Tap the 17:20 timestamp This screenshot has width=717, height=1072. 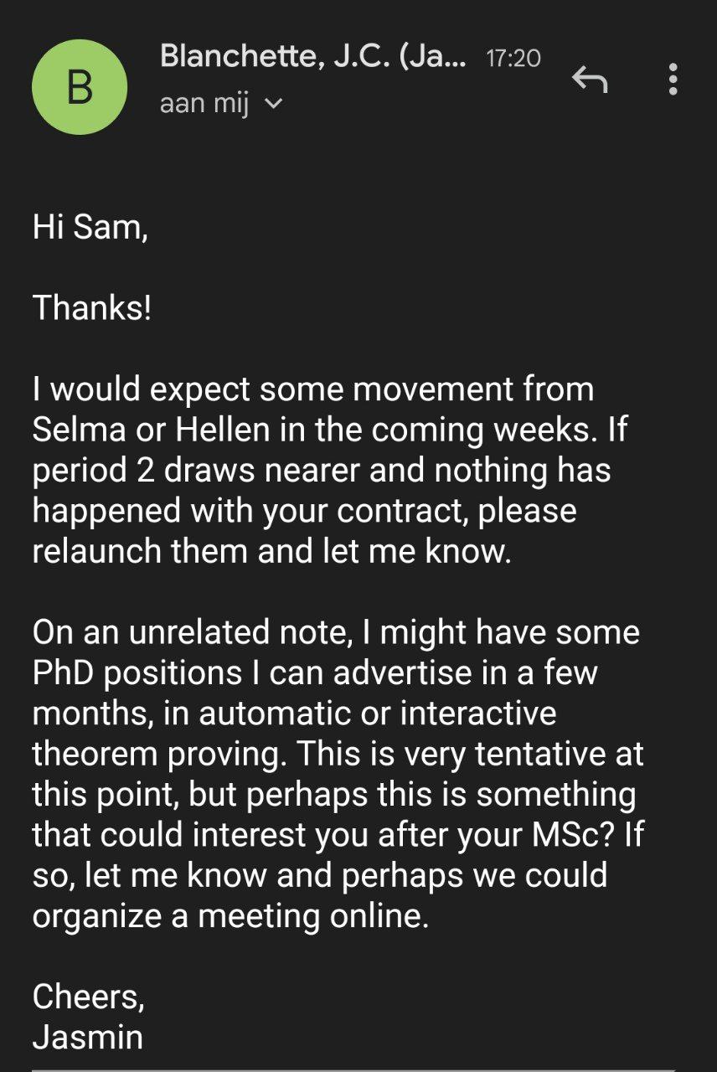[x=513, y=58]
